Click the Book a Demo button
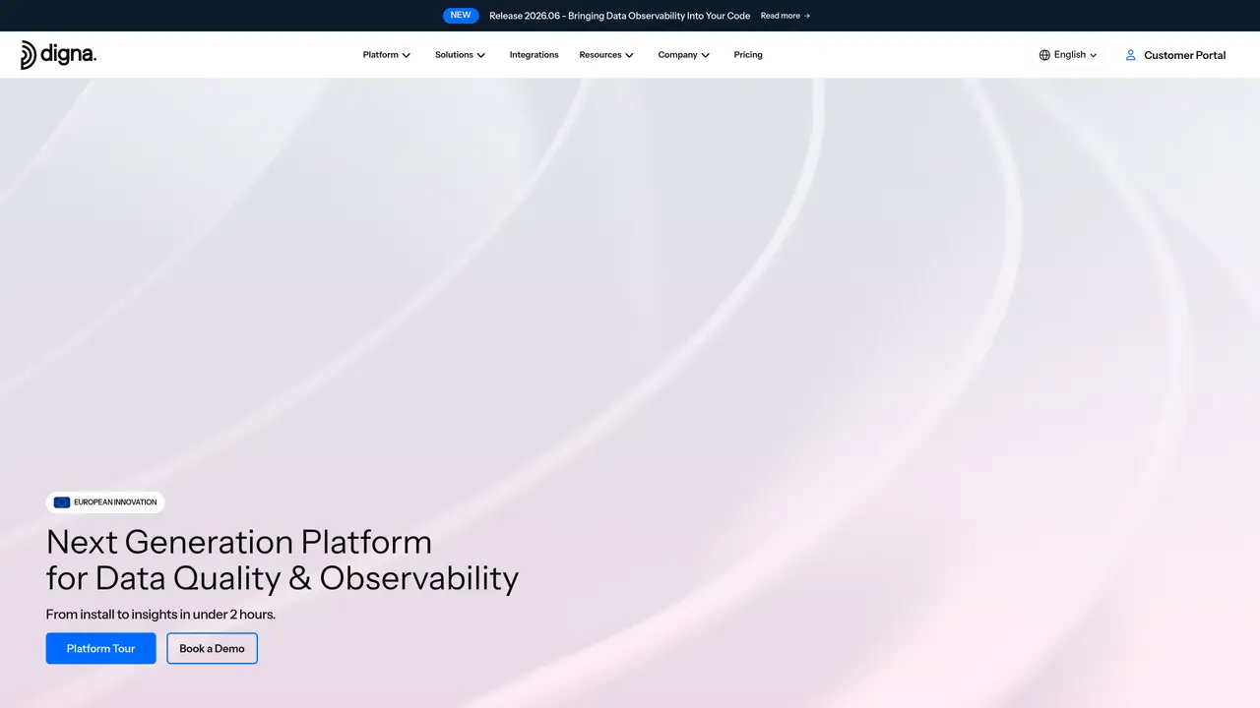The image size is (1260, 708). coord(212,648)
